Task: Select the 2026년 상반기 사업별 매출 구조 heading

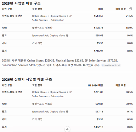Action: [27, 79]
